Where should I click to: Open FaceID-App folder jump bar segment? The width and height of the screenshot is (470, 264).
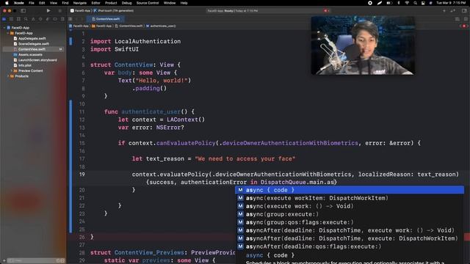102,26
